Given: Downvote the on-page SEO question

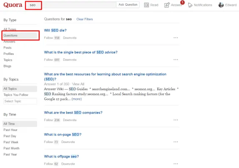Looking at the screenshot, I should tap(68, 142).
